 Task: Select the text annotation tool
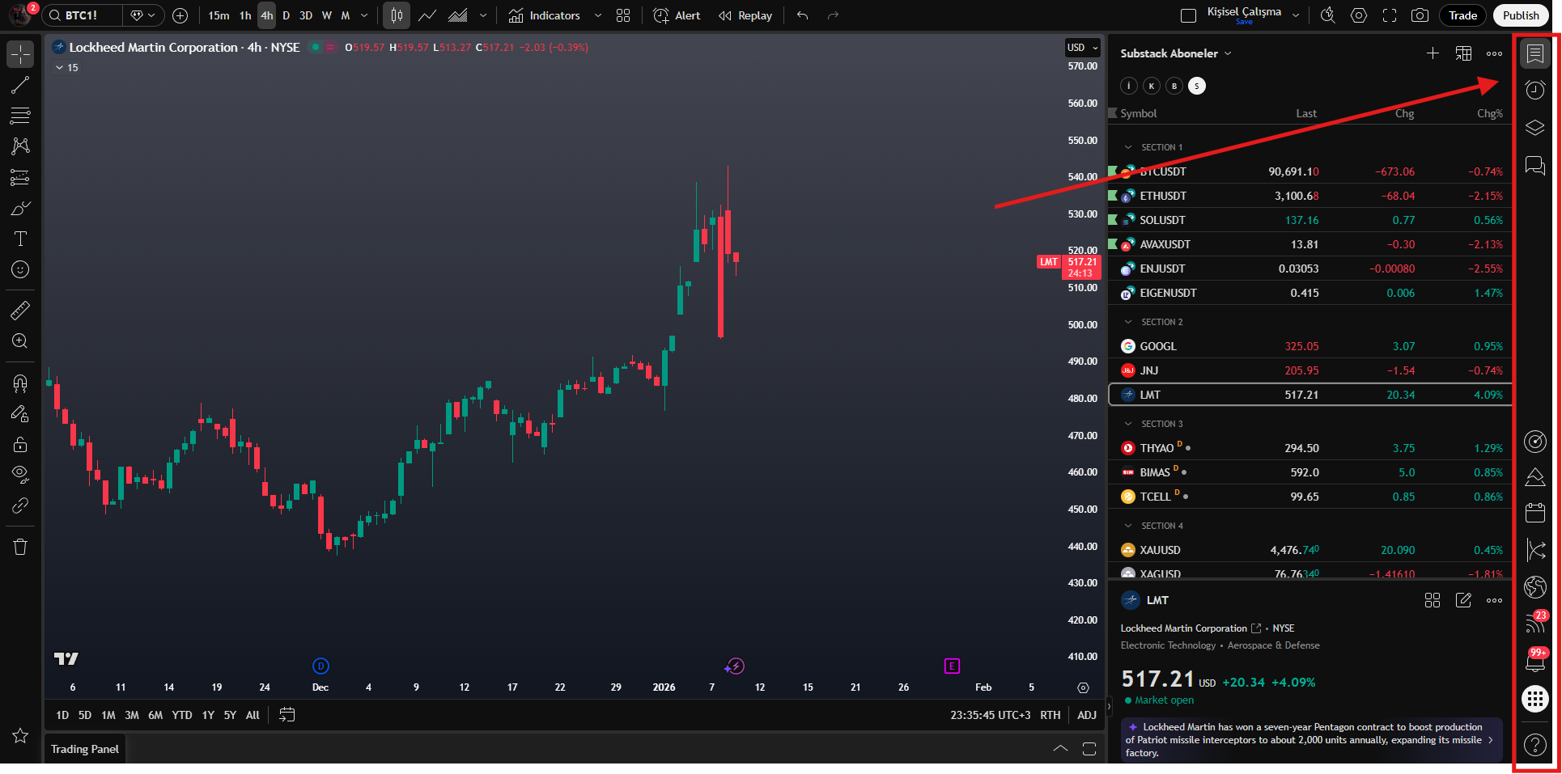[20, 239]
